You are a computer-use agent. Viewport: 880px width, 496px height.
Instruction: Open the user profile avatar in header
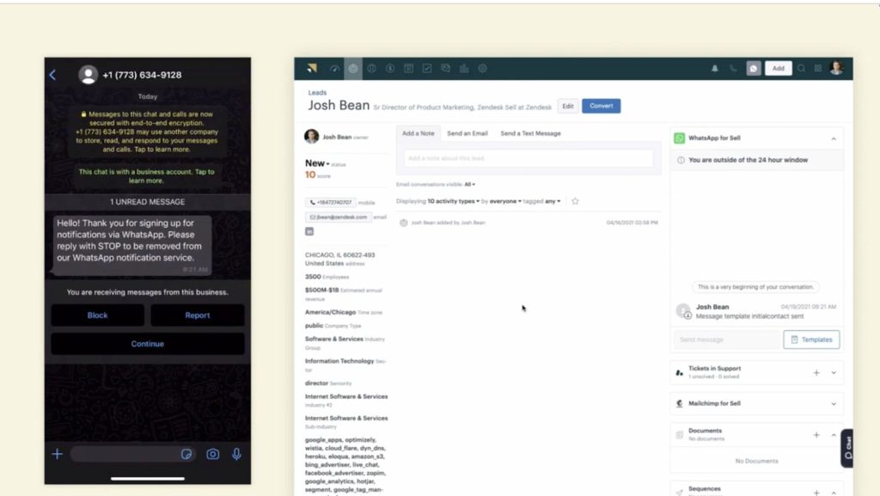click(x=837, y=68)
